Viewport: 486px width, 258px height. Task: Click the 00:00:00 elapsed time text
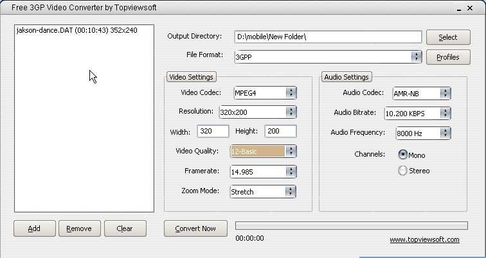tap(250, 238)
